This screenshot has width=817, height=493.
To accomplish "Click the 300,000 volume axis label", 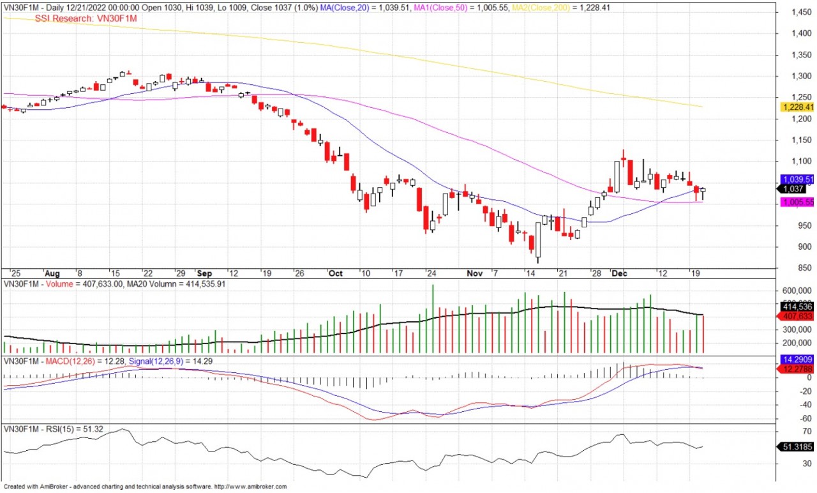I will (798, 330).
